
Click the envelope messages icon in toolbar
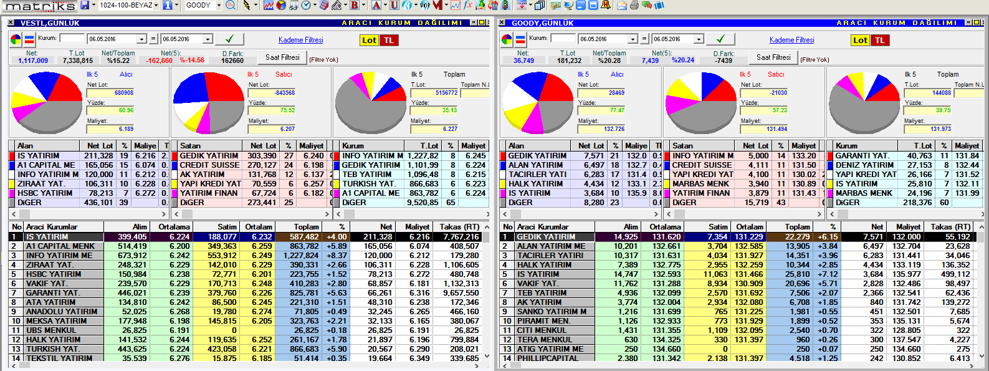point(621,5)
